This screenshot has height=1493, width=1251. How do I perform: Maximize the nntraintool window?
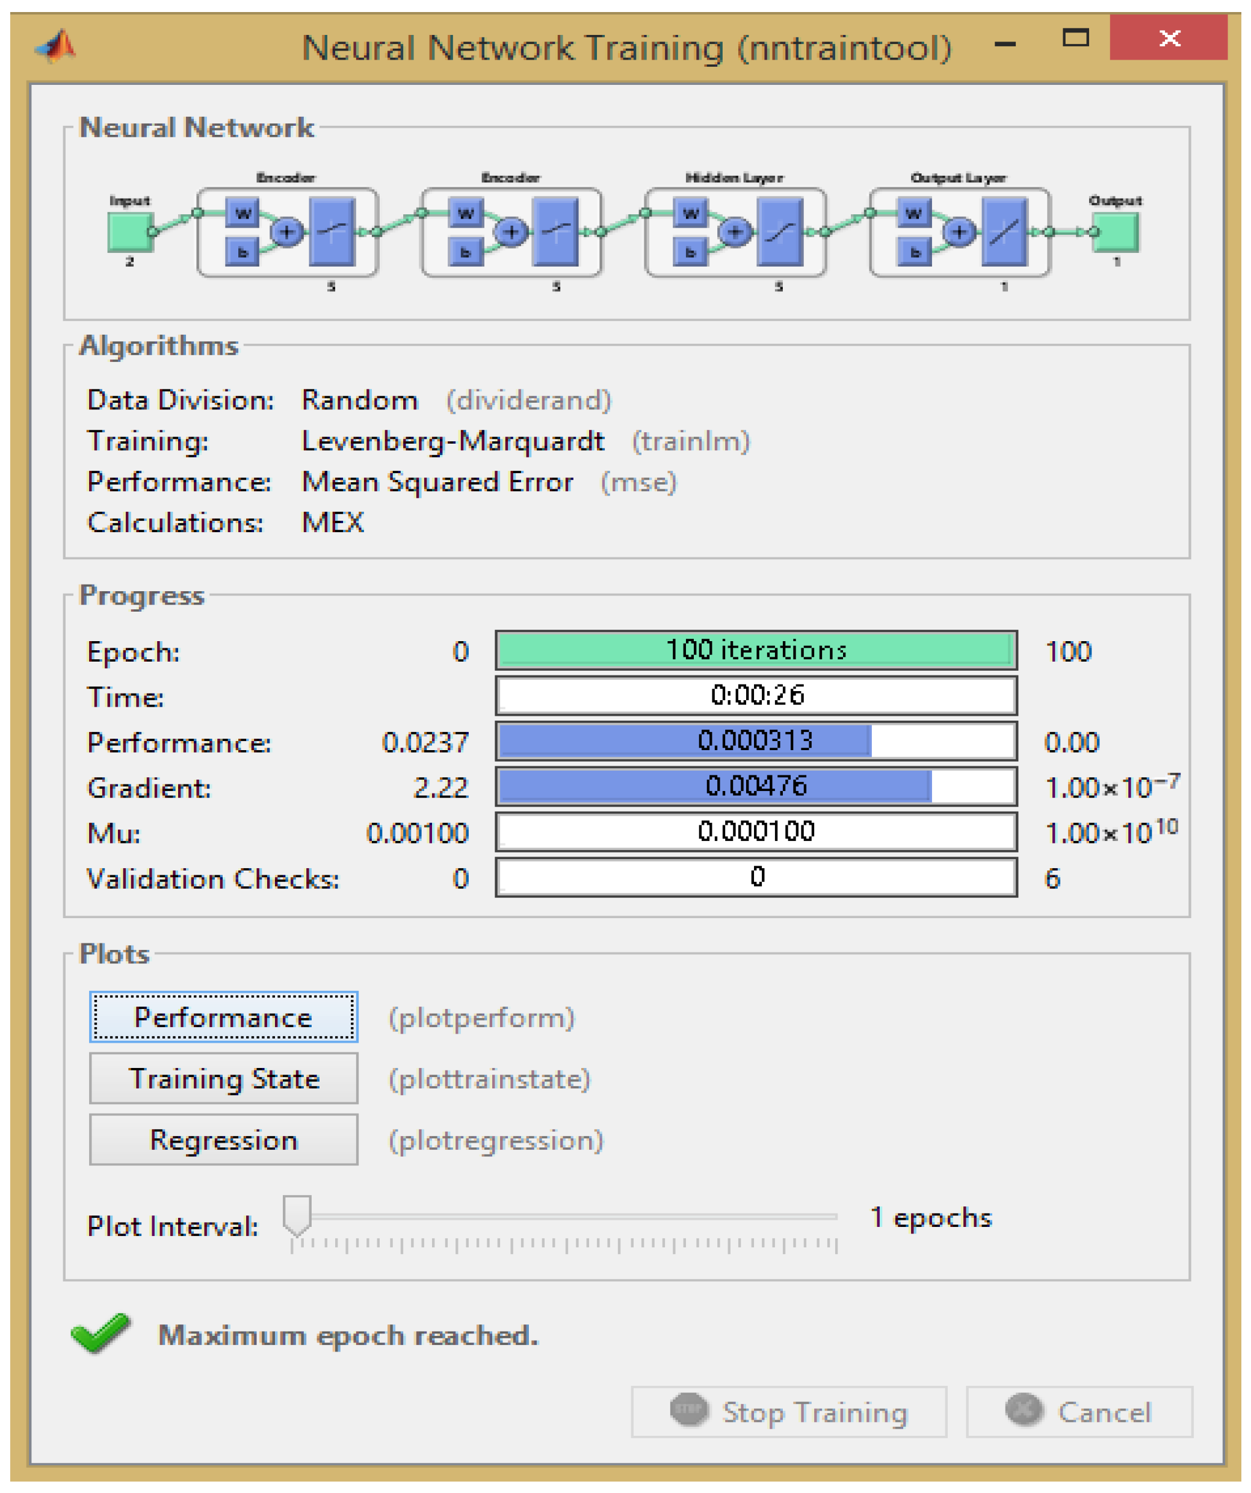coord(1075,39)
